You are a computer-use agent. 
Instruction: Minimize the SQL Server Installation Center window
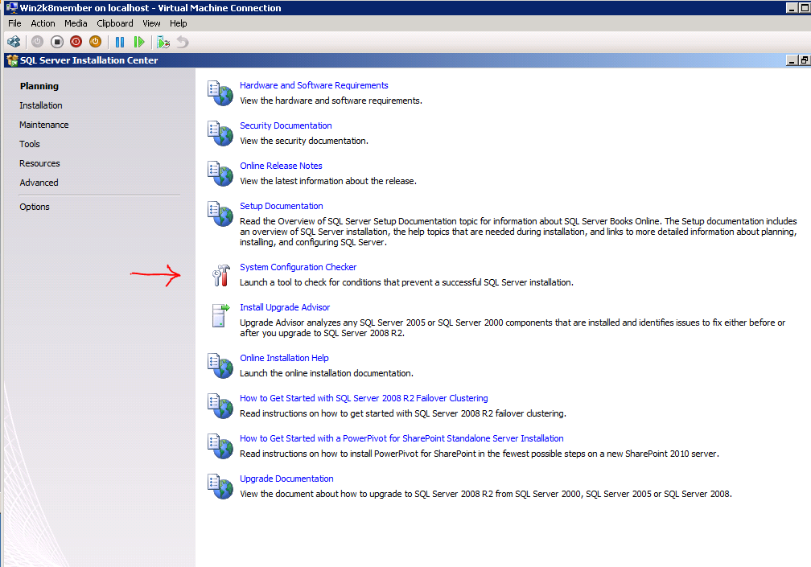coord(792,60)
